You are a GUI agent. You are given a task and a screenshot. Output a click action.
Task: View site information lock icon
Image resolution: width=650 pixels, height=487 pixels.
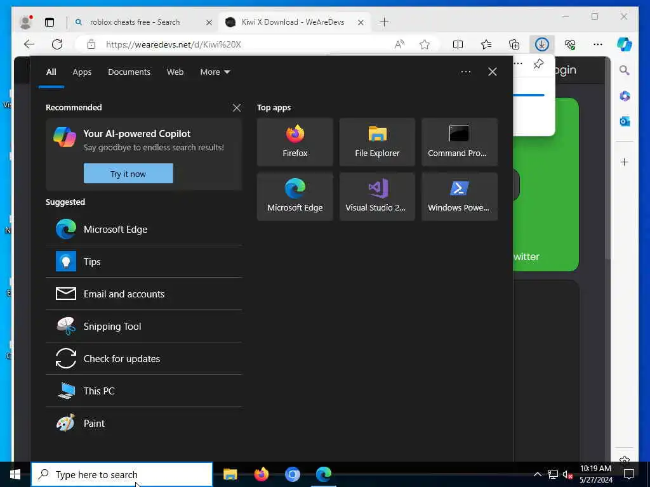click(x=91, y=44)
